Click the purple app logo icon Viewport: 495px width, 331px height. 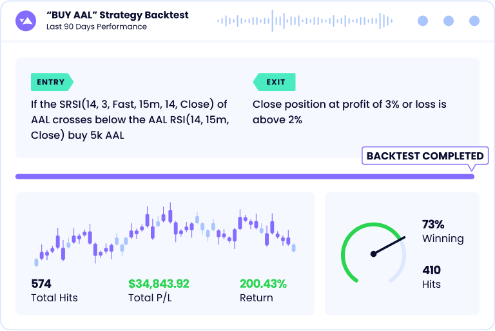pos(26,21)
